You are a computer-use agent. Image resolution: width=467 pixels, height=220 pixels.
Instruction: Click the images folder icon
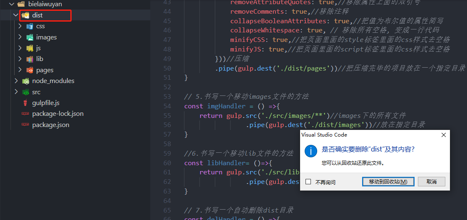click(30, 37)
